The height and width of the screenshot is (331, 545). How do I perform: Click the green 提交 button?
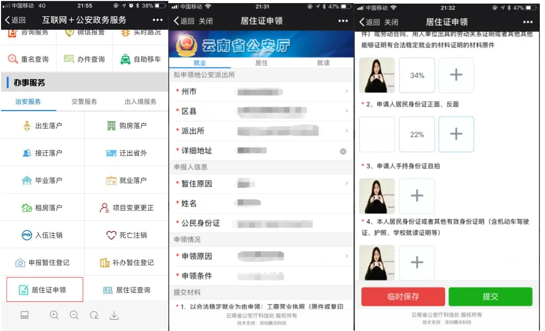point(491,297)
